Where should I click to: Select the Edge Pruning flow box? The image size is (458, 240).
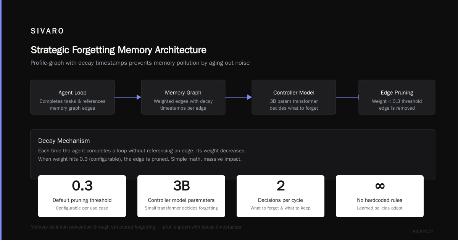coord(397,97)
